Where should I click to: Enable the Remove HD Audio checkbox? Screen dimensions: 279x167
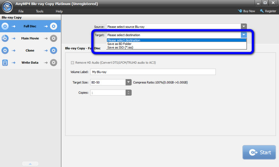[x=73, y=63]
